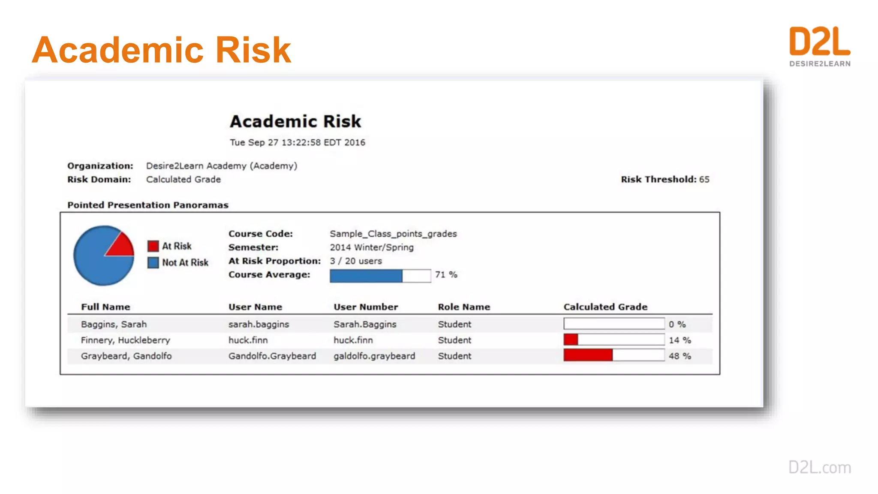This screenshot has width=878, height=494.
Task: Click Gandolfo Graybeard's 48 % grade bar
Action: [x=614, y=355]
